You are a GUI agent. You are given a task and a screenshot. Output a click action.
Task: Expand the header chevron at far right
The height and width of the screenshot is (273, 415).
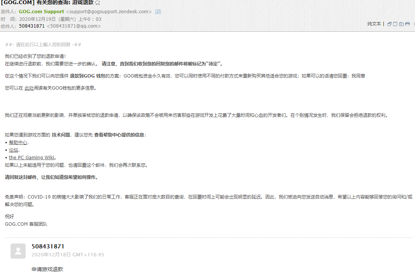[x=413, y=24]
